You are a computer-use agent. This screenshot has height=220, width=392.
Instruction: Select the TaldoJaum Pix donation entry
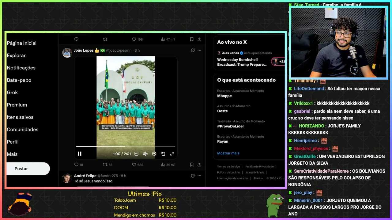[x=145, y=200]
